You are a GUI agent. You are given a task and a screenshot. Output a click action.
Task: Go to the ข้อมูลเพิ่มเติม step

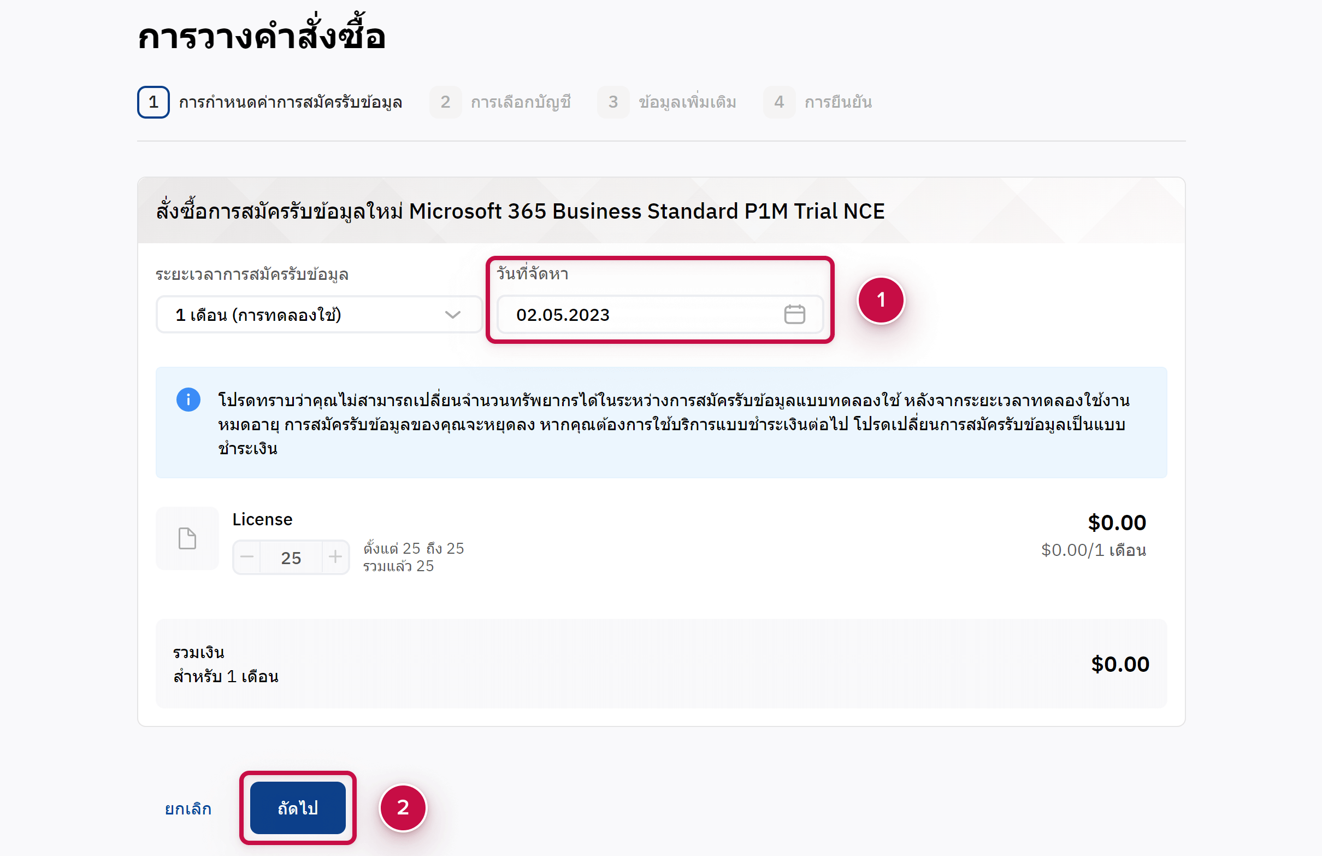click(687, 102)
